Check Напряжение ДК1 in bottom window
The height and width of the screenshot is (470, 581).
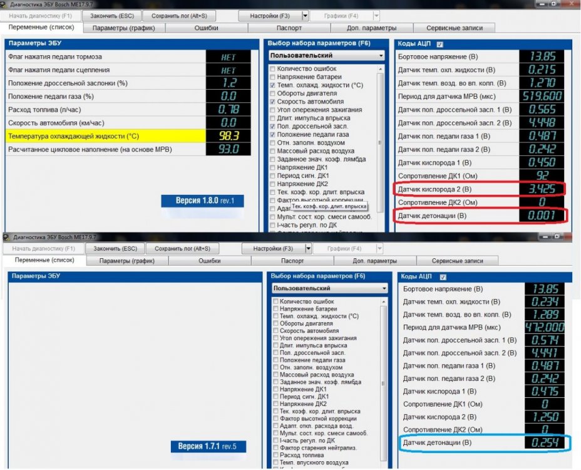tap(275, 389)
